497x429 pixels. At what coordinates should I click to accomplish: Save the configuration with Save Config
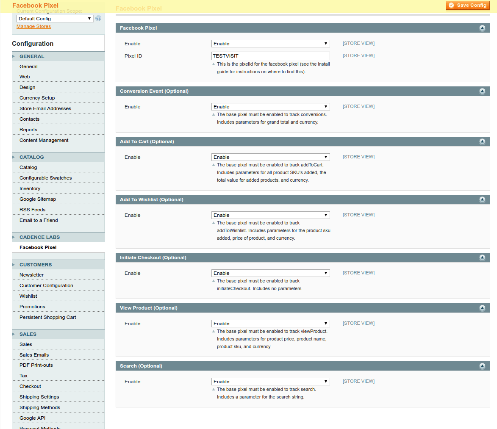click(467, 5)
